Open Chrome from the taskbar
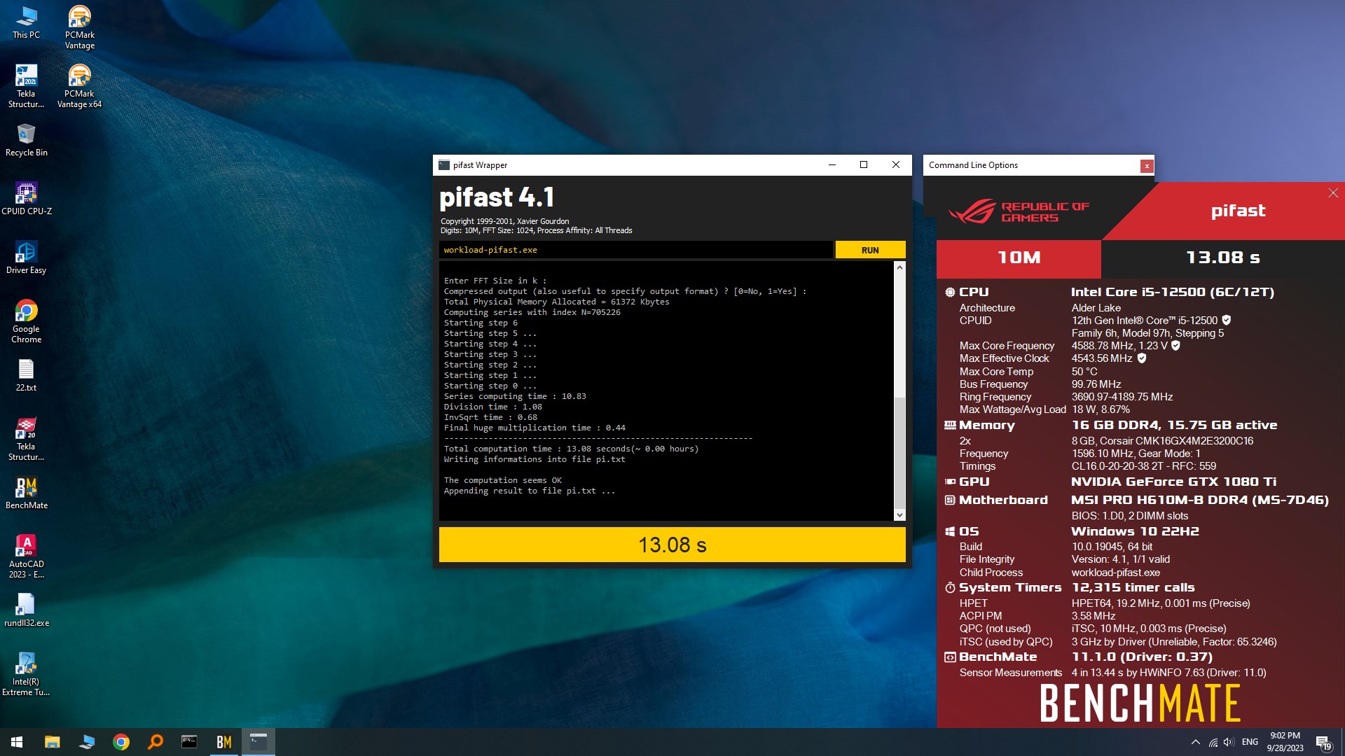The height and width of the screenshot is (756, 1345). point(121,742)
